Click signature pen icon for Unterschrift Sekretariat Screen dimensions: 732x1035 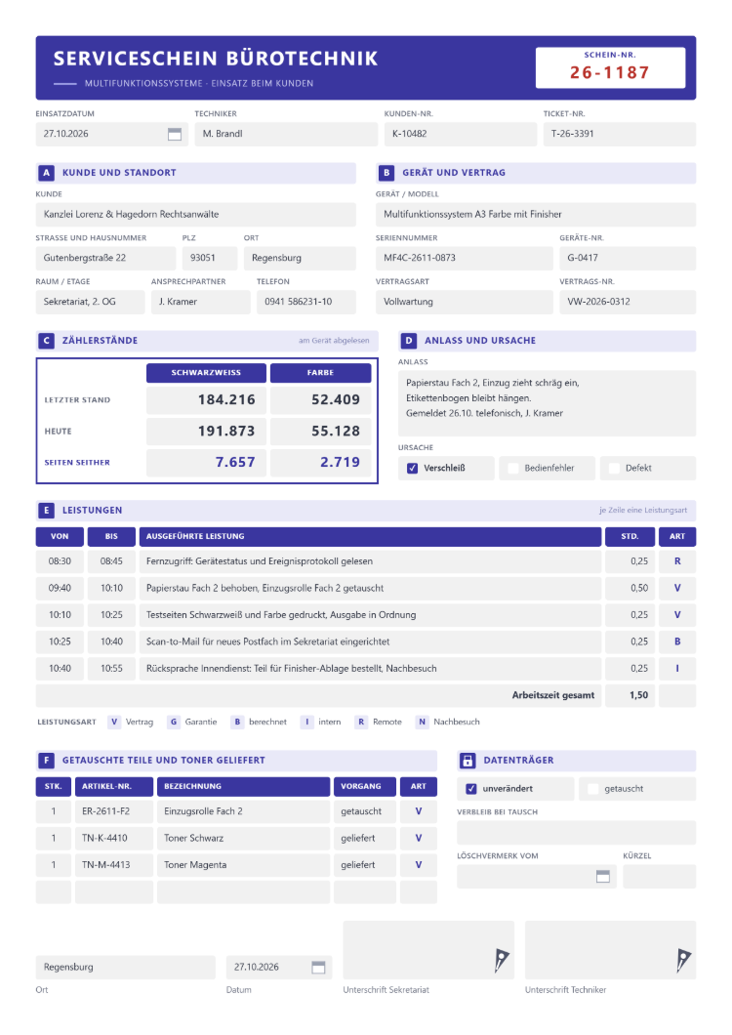[x=502, y=961]
